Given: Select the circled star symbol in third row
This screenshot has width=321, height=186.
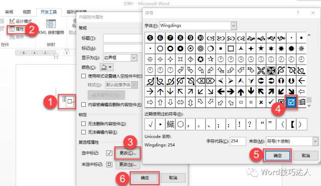Looking at the screenshot, I should coord(201,59).
